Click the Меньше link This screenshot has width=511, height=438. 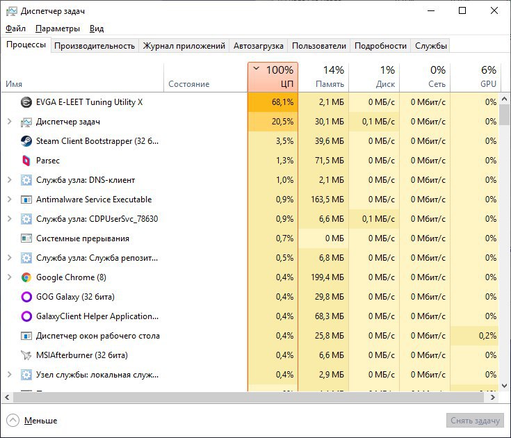coord(41,421)
